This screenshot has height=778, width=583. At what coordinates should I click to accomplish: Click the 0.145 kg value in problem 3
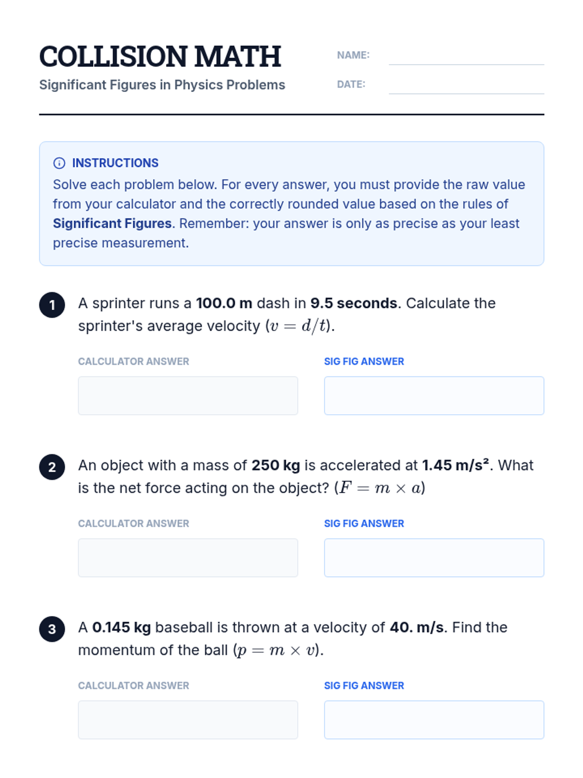click(121, 627)
